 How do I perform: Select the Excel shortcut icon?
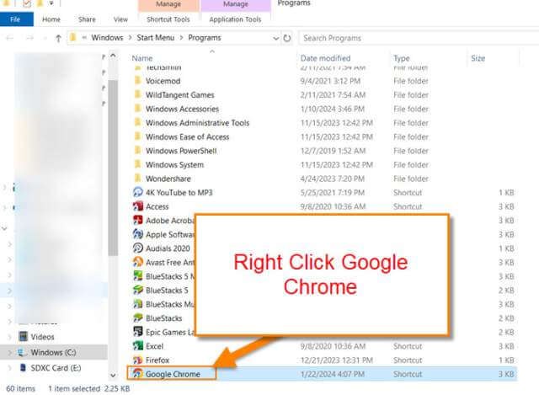click(138, 346)
